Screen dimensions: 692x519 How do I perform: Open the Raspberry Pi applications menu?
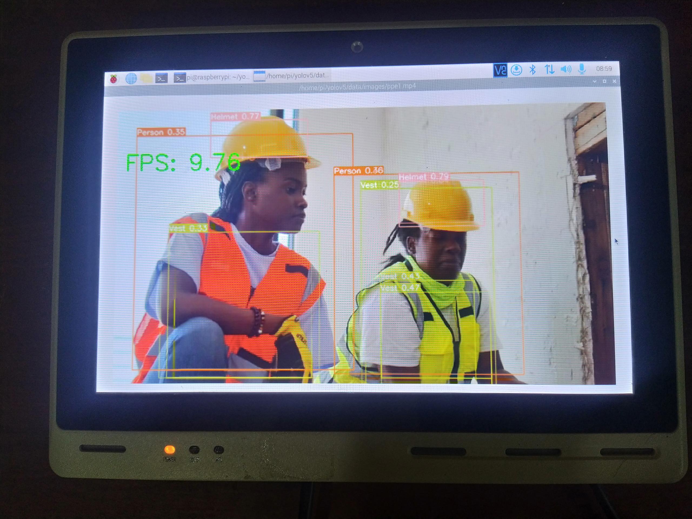114,78
